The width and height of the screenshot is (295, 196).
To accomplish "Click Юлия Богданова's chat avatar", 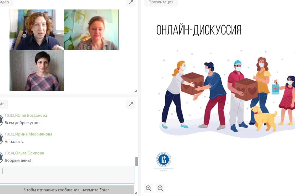I will point(1,119).
